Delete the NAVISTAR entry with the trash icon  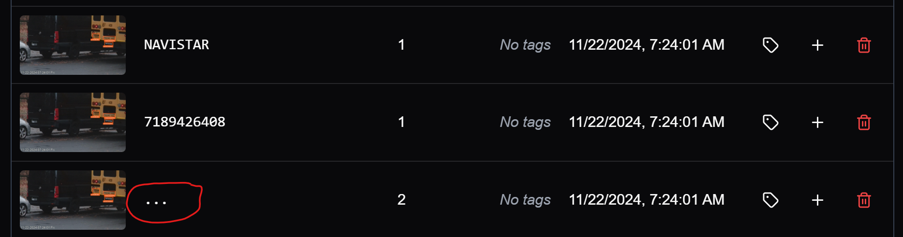(x=864, y=45)
